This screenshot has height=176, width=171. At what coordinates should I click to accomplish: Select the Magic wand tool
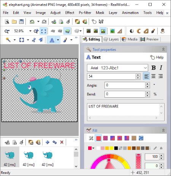[x=8, y=40]
